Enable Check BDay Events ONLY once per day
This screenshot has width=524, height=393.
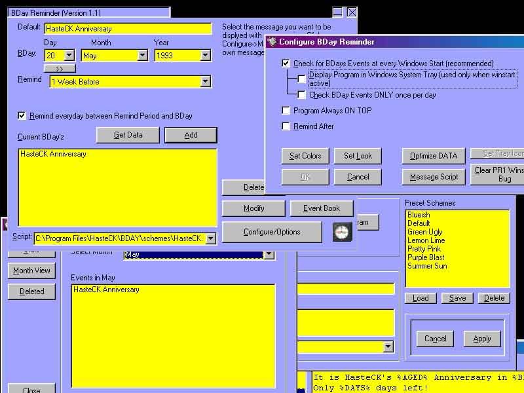tap(301, 95)
